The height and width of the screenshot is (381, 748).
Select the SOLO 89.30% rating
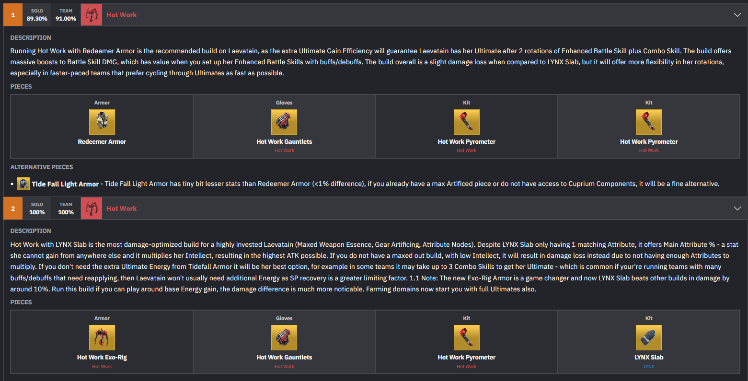point(37,15)
